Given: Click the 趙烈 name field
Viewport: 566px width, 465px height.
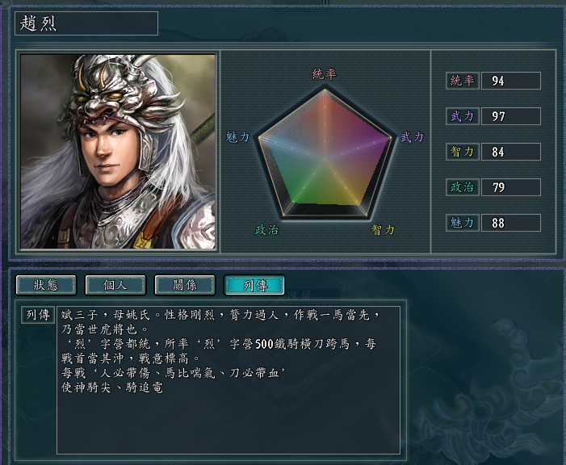Looking at the screenshot, I should [86, 23].
